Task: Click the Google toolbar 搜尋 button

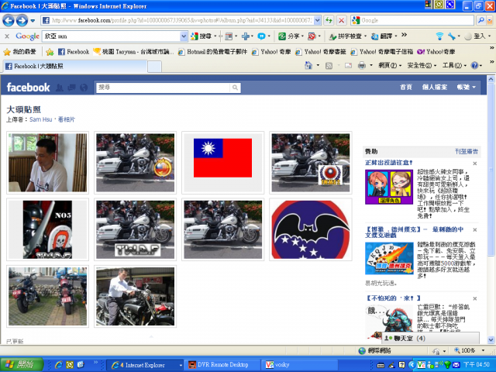Action: click(x=201, y=36)
